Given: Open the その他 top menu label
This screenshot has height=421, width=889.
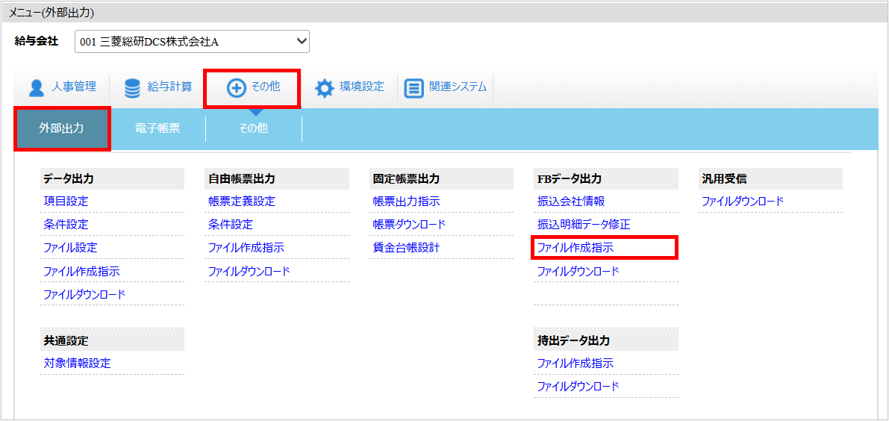Looking at the screenshot, I should coord(265,87).
